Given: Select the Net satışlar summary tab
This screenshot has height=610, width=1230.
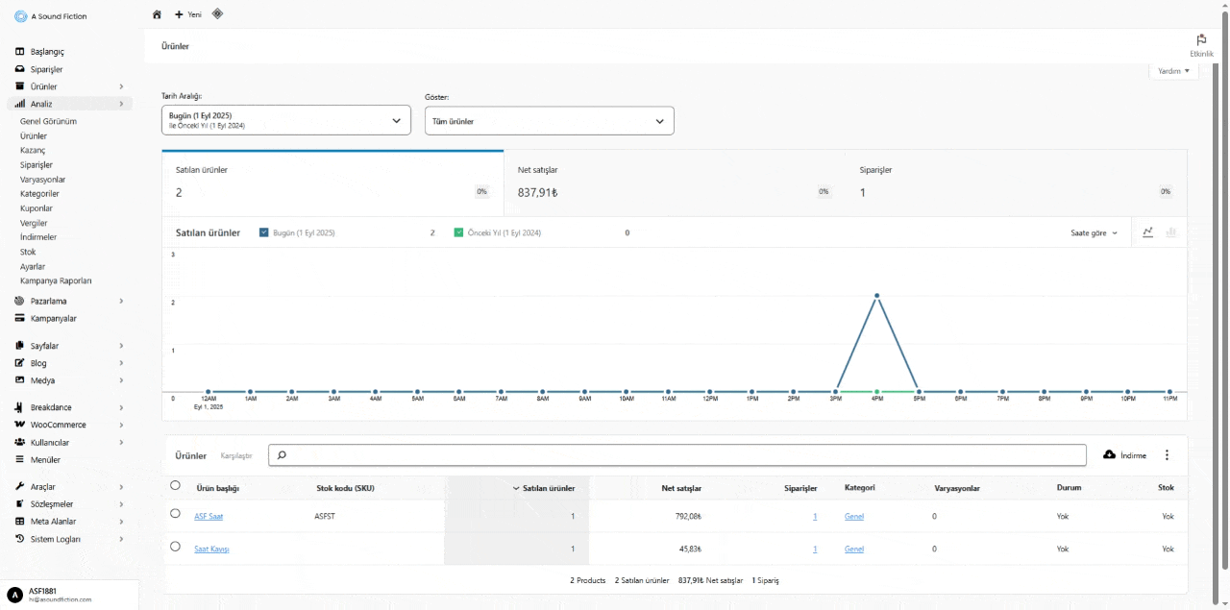Looking at the screenshot, I should [675, 183].
